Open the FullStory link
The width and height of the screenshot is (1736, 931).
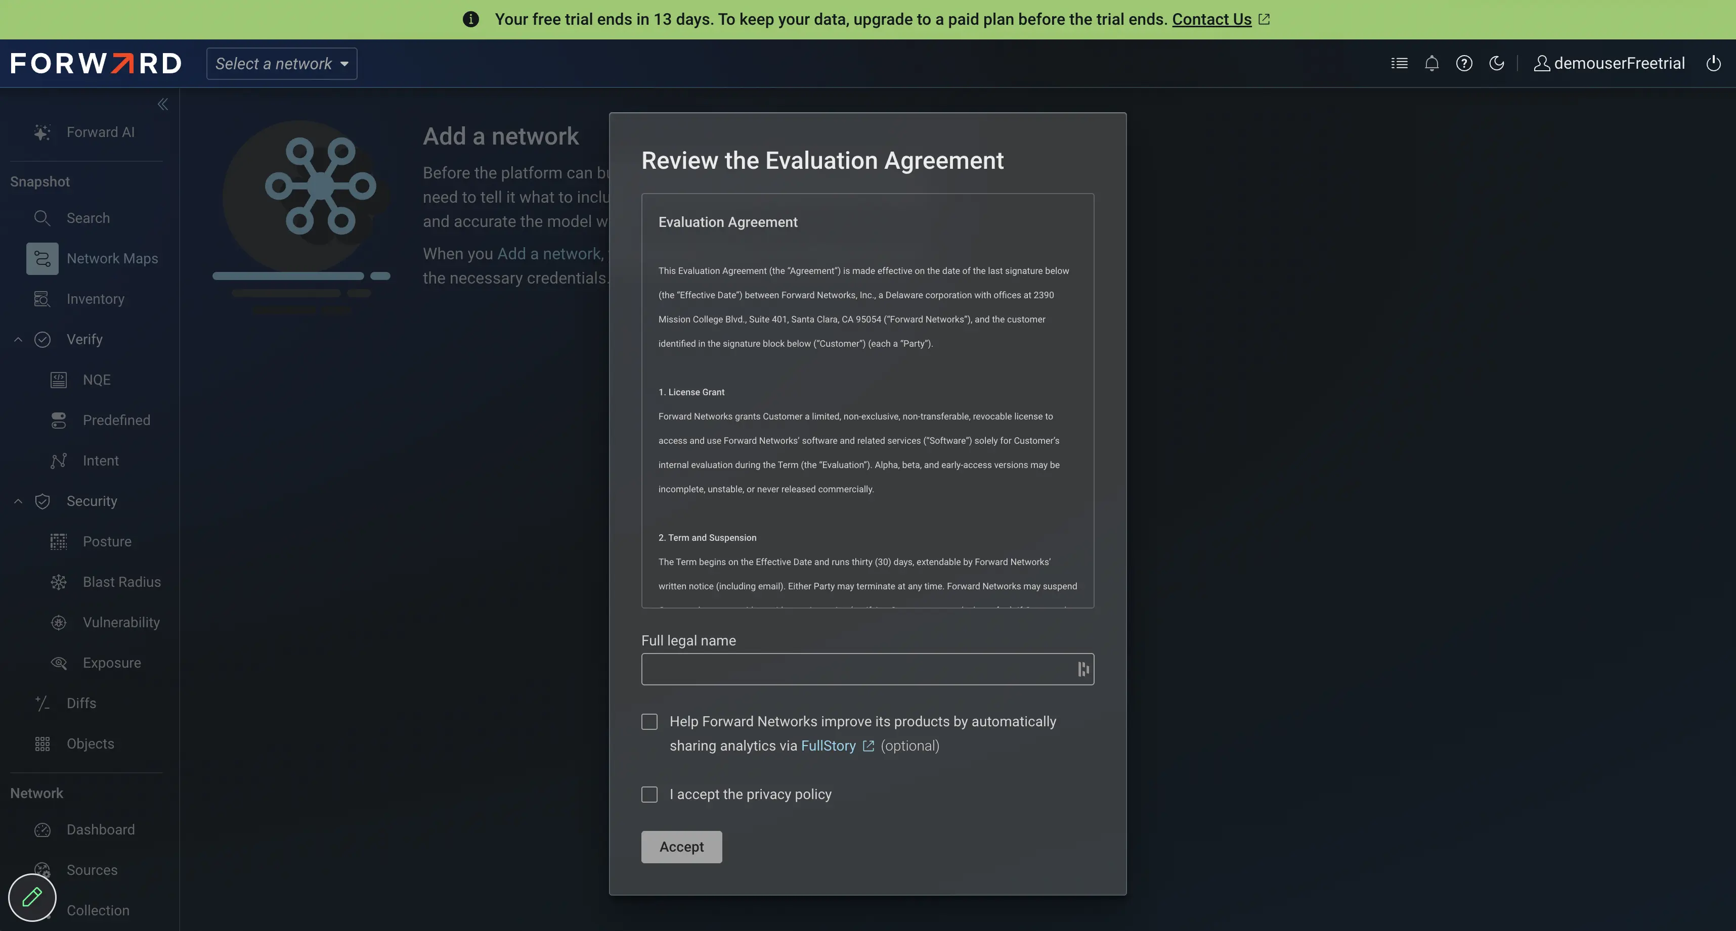click(837, 745)
